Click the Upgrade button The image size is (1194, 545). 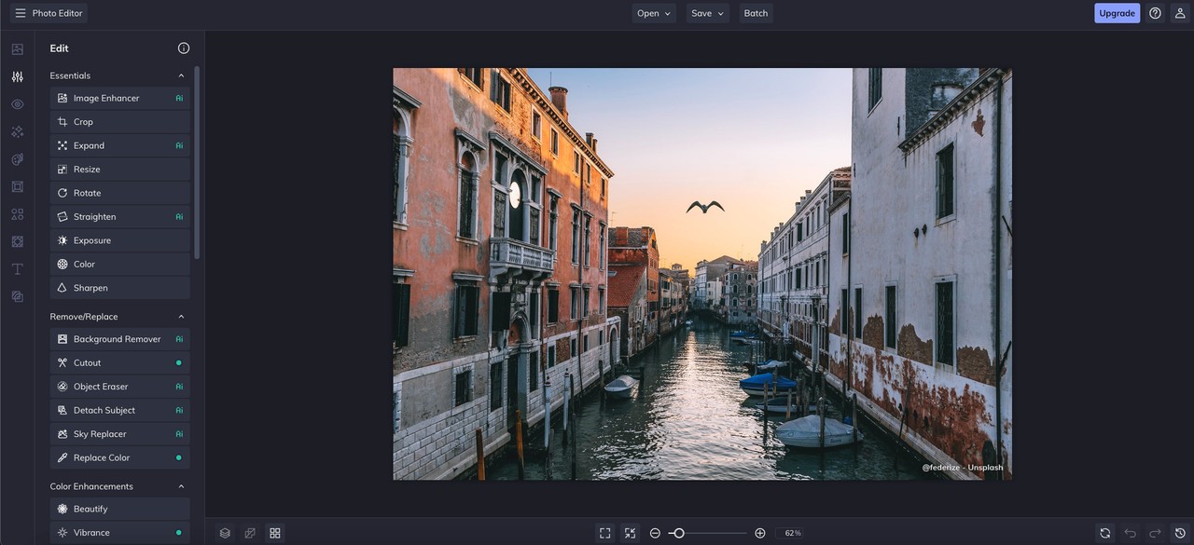tap(1117, 13)
